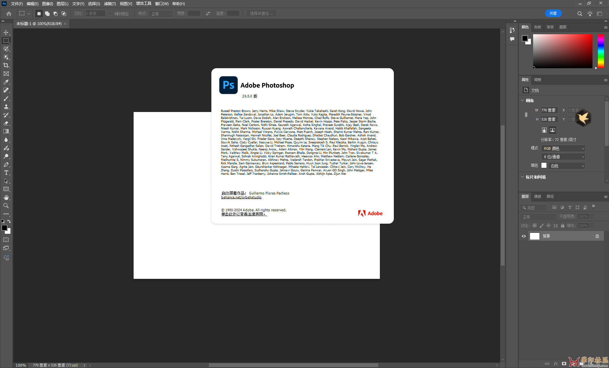609x368 pixels.
Task: Select the Zoom tool
Action: pyautogui.click(x=6, y=206)
